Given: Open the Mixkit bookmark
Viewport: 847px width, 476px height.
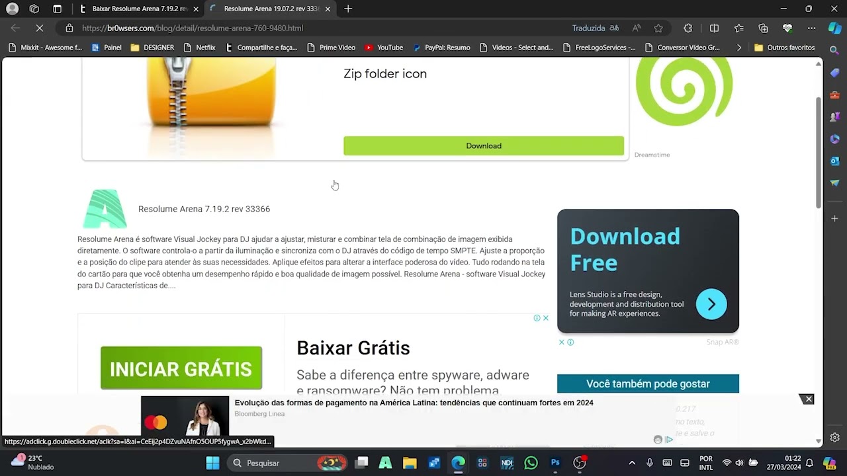Looking at the screenshot, I should point(45,48).
